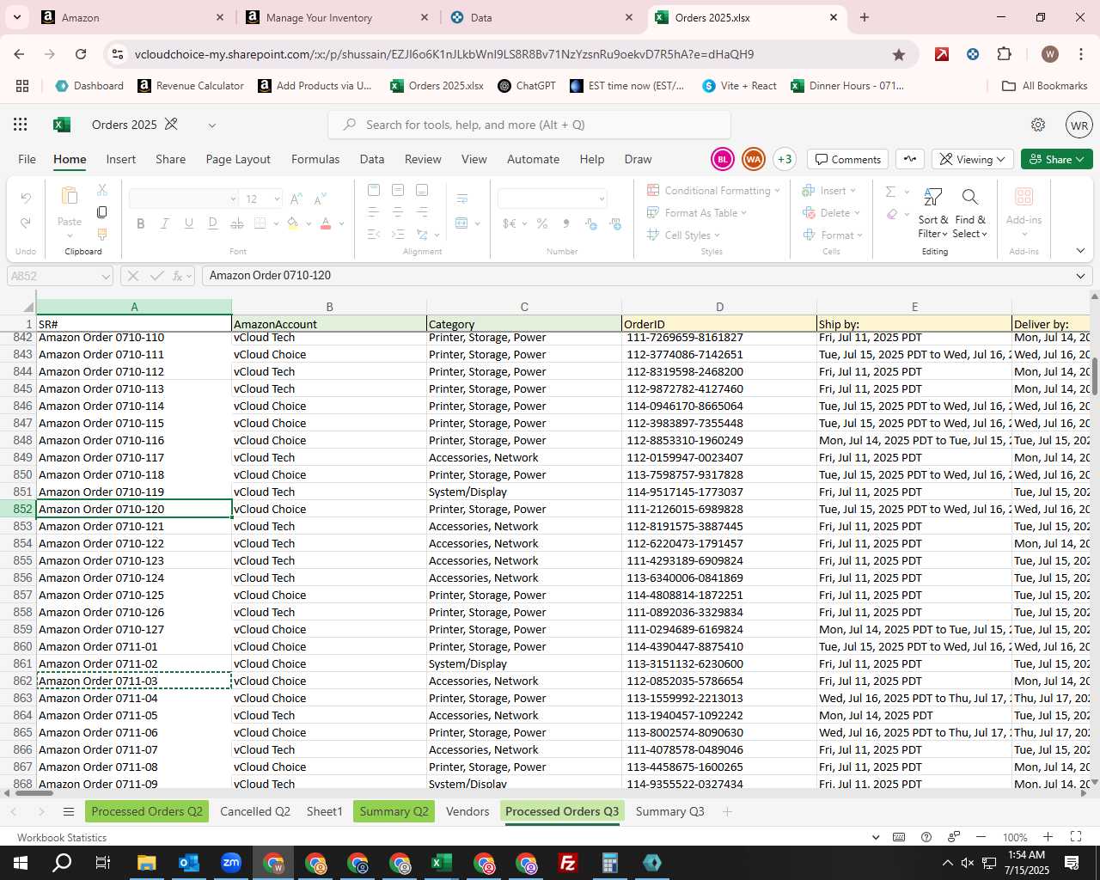
Task: Expand the formula bar chevron
Action: [1080, 276]
